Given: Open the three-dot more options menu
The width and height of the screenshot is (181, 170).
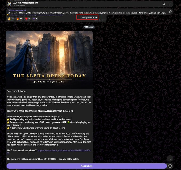Looking at the screenshot, I should [170, 4].
